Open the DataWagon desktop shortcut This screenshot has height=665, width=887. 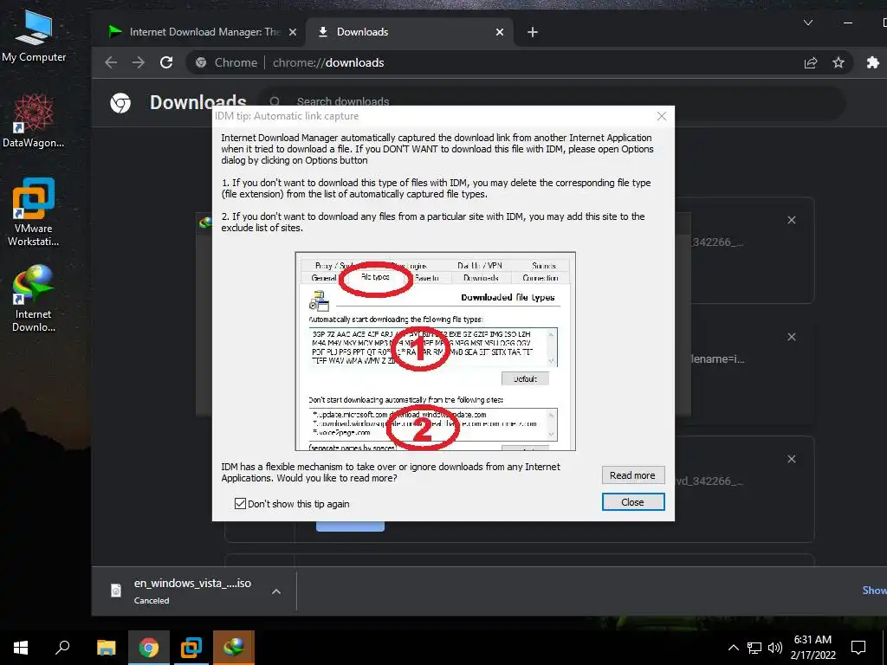(34, 121)
